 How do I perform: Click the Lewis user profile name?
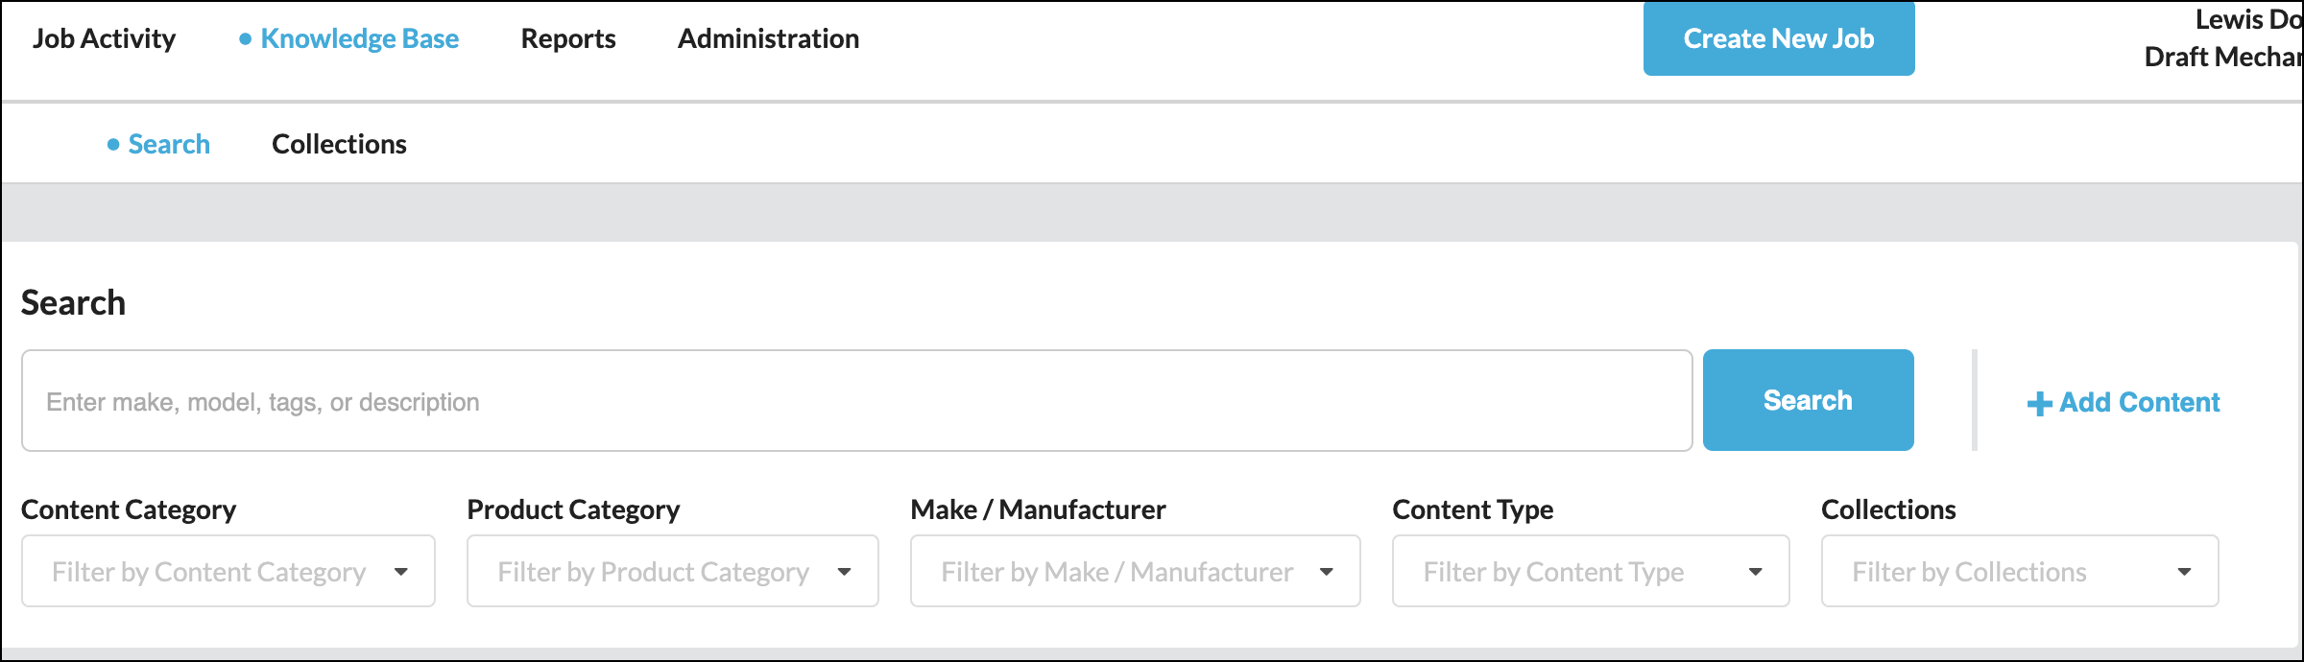pyautogui.click(x=2246, y=19)
